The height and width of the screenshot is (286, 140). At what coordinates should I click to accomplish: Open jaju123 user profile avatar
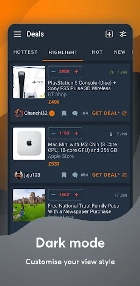coord(19,175)
